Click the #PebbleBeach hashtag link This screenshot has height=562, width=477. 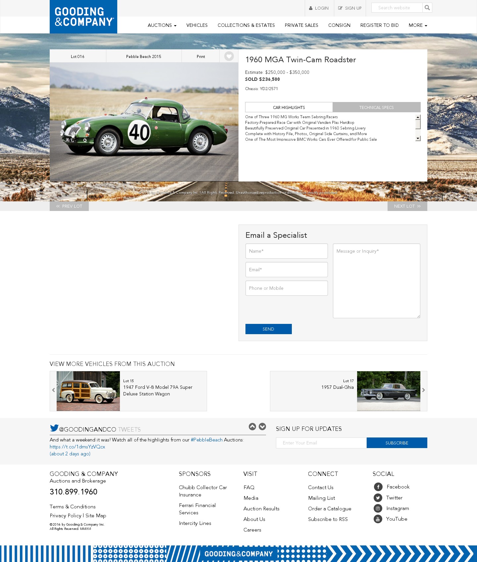pos(207,440)
